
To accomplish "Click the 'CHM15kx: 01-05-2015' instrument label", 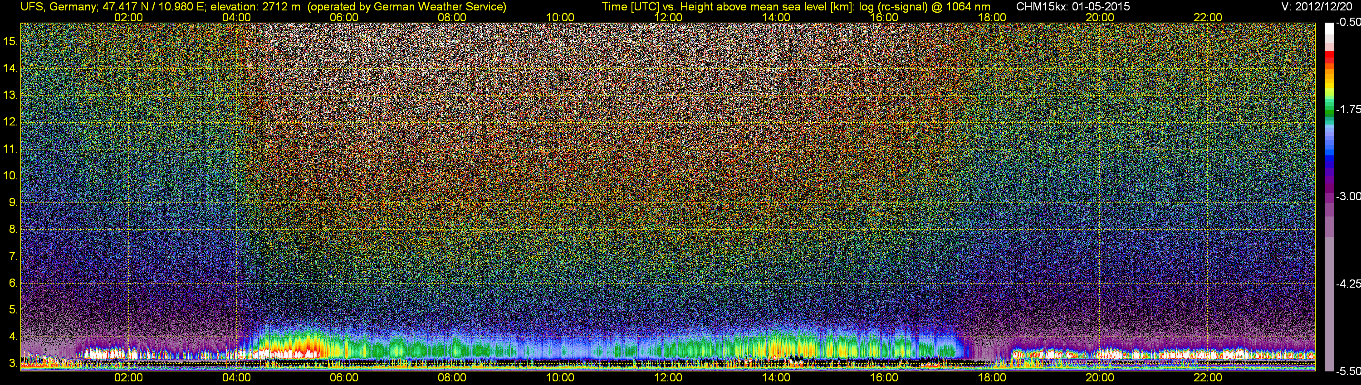I will click(x=1073, y=7).
